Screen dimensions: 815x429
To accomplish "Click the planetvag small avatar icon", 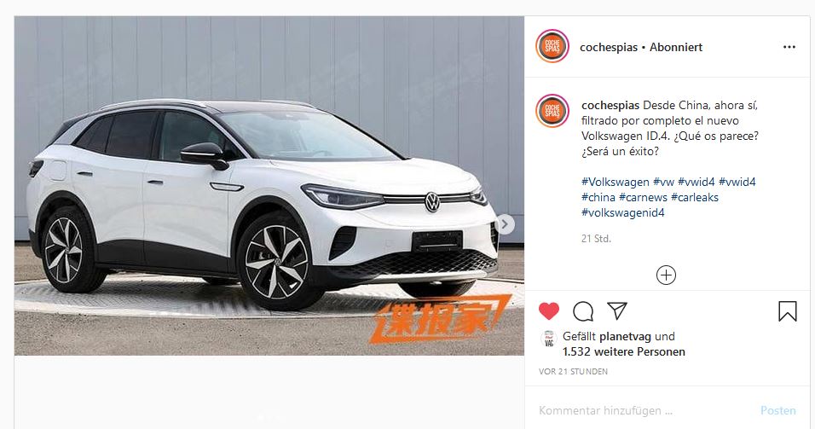I will [x=549, y=339].
